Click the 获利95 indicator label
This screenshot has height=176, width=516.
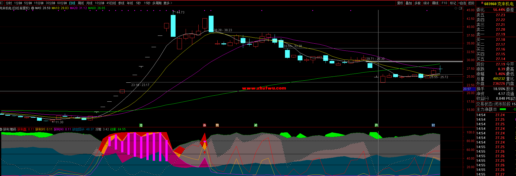pos(44,129)
